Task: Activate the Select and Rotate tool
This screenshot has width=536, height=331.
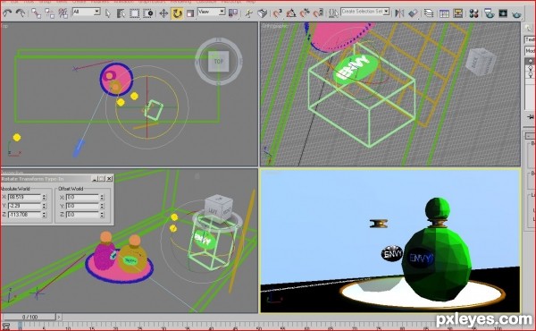Action: 177,13
